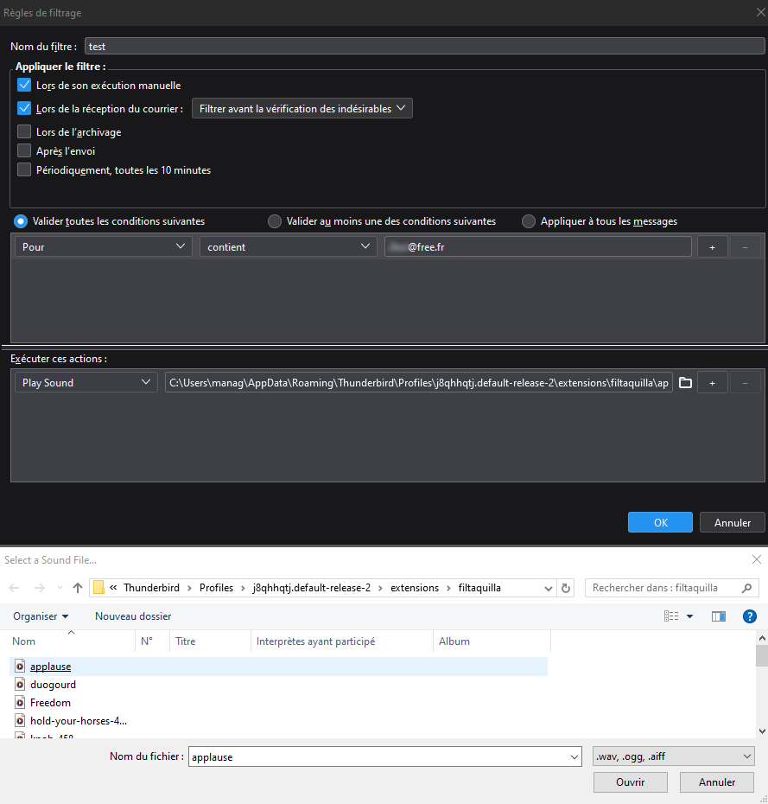Refresh the filtaquilla folder view
Screen dimensions: 768x804
(566, 588)
